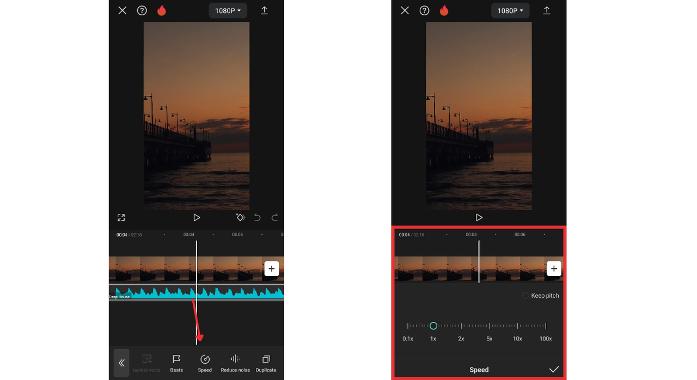This screenshot has width=697, height=380.
Task: Undo last action in left screen
Action: [x=257, y=217]
